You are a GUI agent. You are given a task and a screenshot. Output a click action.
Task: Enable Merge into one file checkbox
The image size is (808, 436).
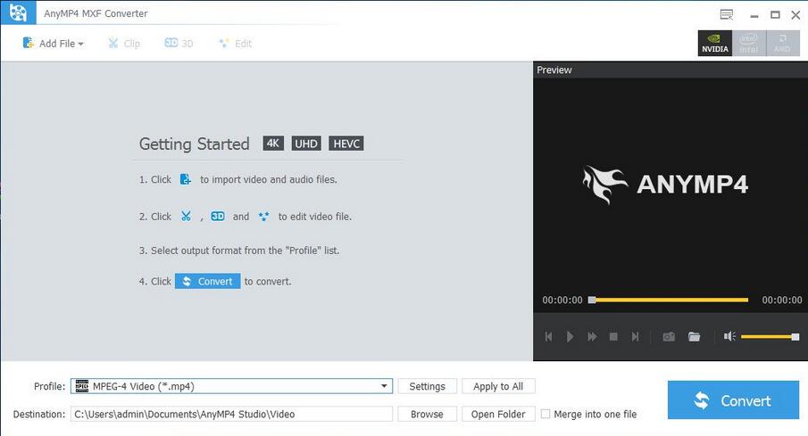coord(546,414)
